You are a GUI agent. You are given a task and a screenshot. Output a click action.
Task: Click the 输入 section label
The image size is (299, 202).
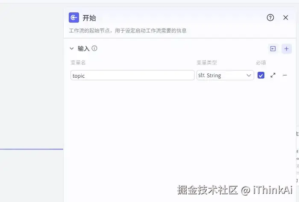pyautogui.click(x=84, y=49)
